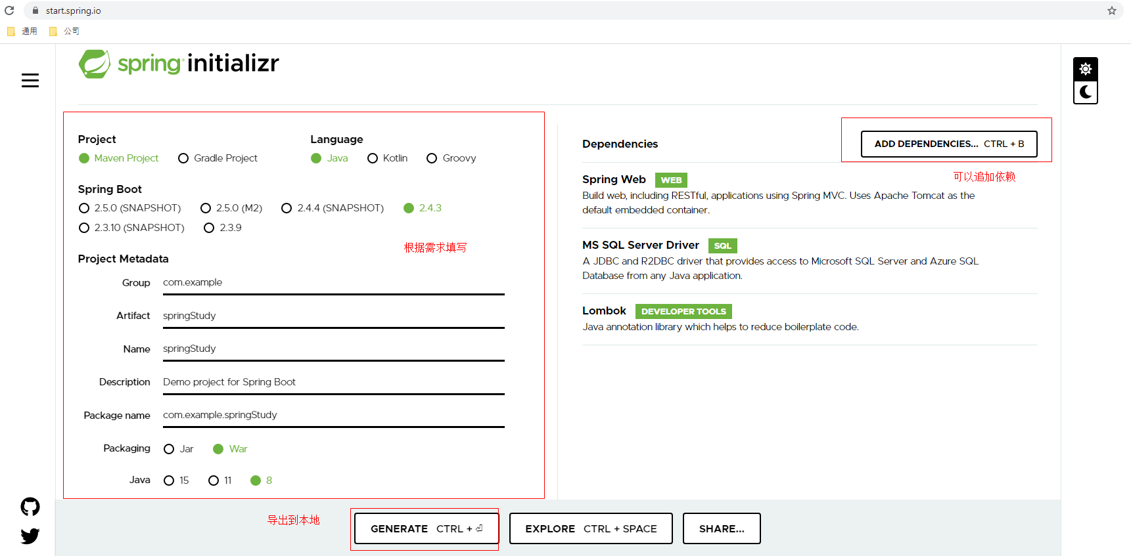Choose Kotlin as language

click(x=388, y=158)
